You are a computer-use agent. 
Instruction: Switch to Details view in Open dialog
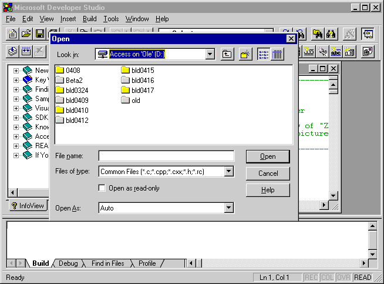tap(277, 54)
